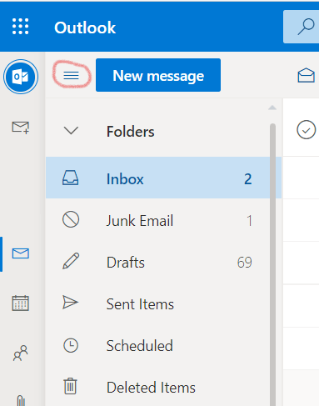Click the Outlook title text
The image size is (319, 406).
85,28
